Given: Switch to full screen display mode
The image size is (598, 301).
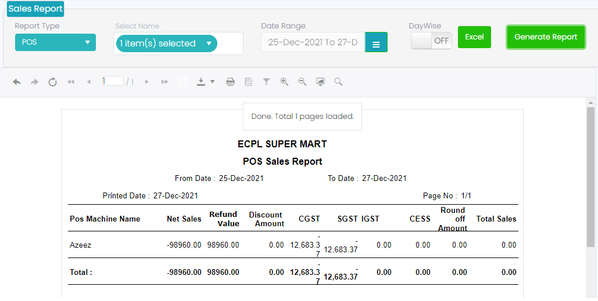Looking at the screenshot, I should (320, 82).
